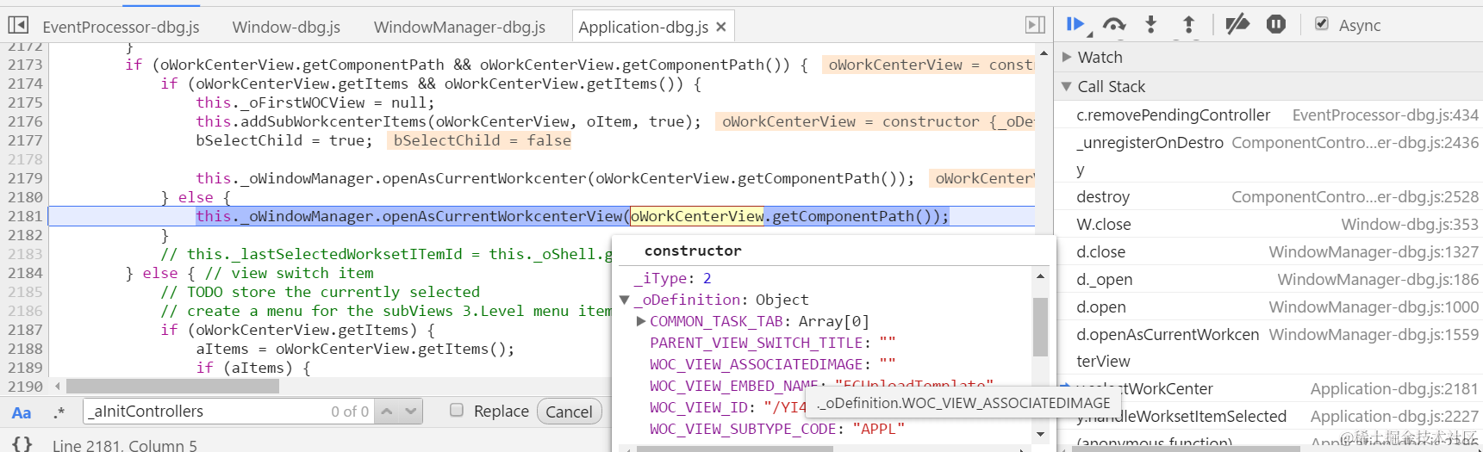The image size is (1483, 452).
Task: Select W.close call stack frame
Action: coord(1268,225)
